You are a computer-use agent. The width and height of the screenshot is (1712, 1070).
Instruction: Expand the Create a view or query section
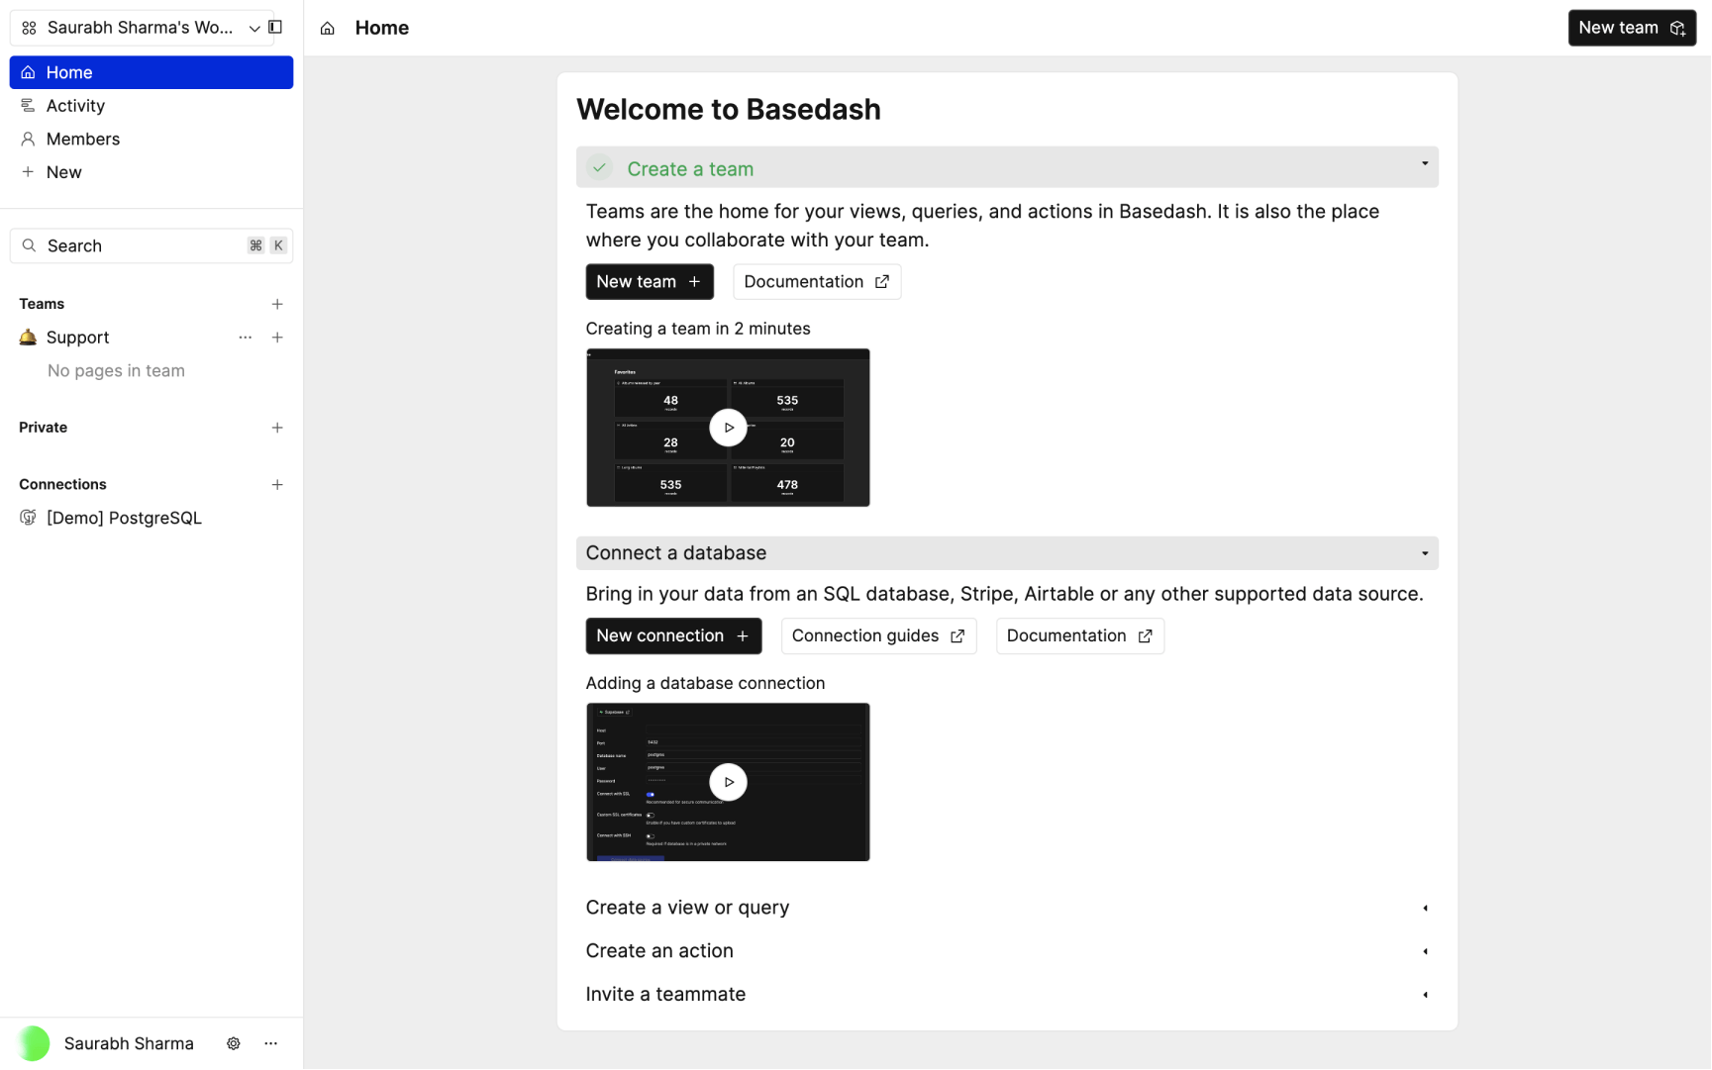[x=1424, y=907]
